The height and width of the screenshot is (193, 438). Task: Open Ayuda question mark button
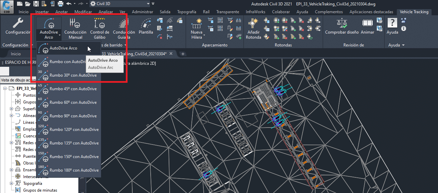[x=392, y=26]
